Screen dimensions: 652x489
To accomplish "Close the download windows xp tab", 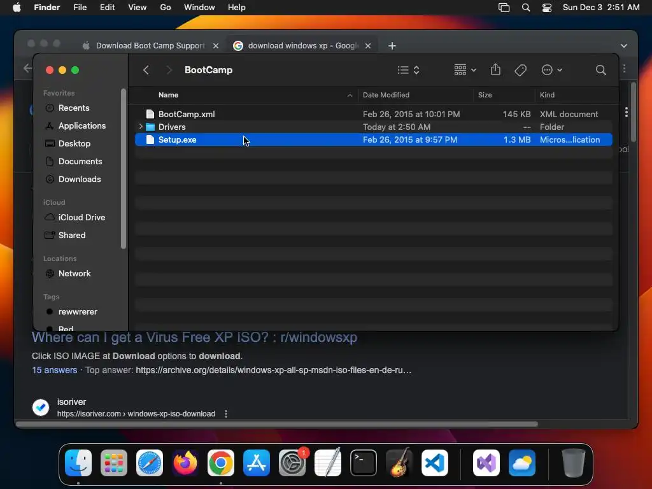I will [368, 46].
